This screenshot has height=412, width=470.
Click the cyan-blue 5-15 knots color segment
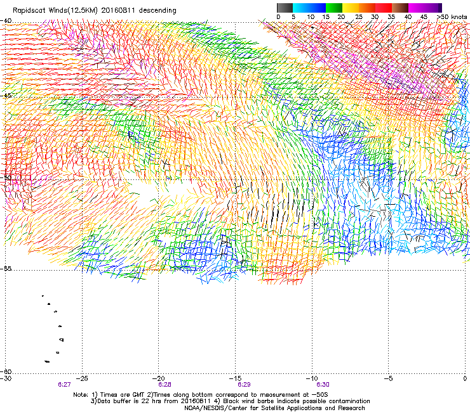pos(309,8)
